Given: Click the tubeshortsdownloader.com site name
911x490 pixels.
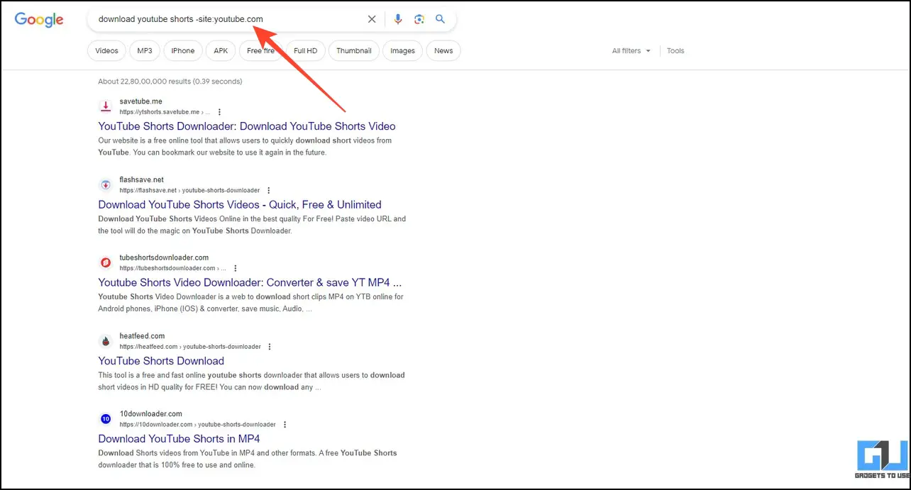Looking at the screenshot, I should 164,257.
